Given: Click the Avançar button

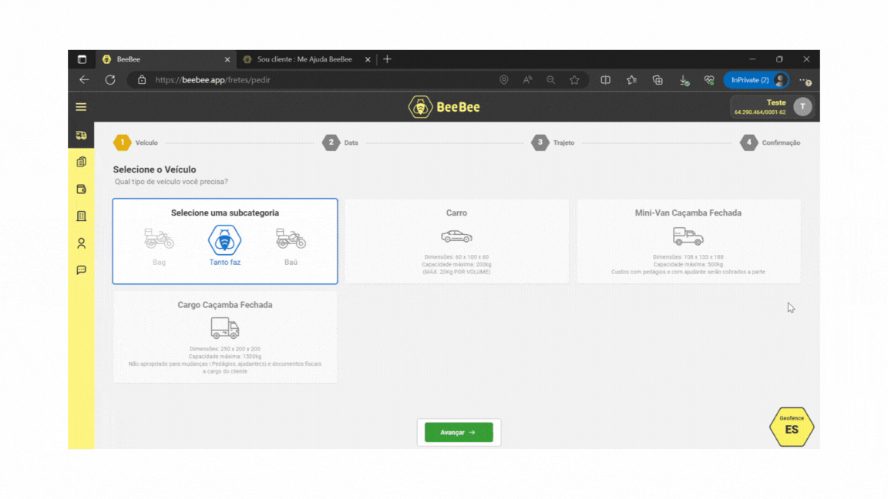Looking at the screenshot, I should tap(459, 432).
